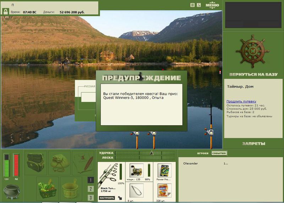This screenshot has width=284, height=203.
Task: Select the bait package slot
Action: 164,190
